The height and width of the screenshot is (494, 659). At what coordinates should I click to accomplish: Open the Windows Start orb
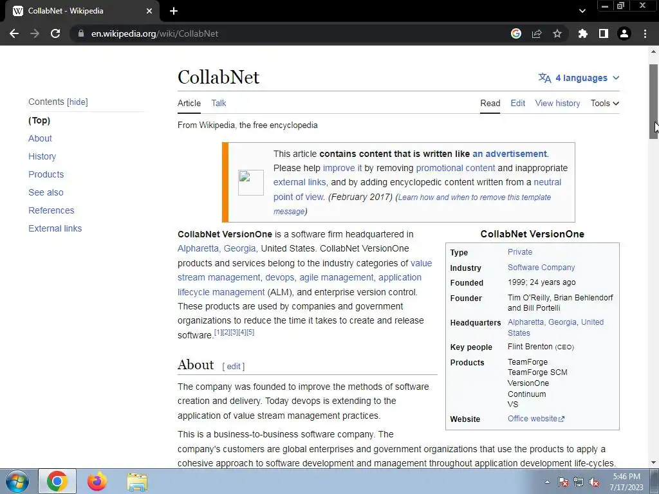[17, 481]
